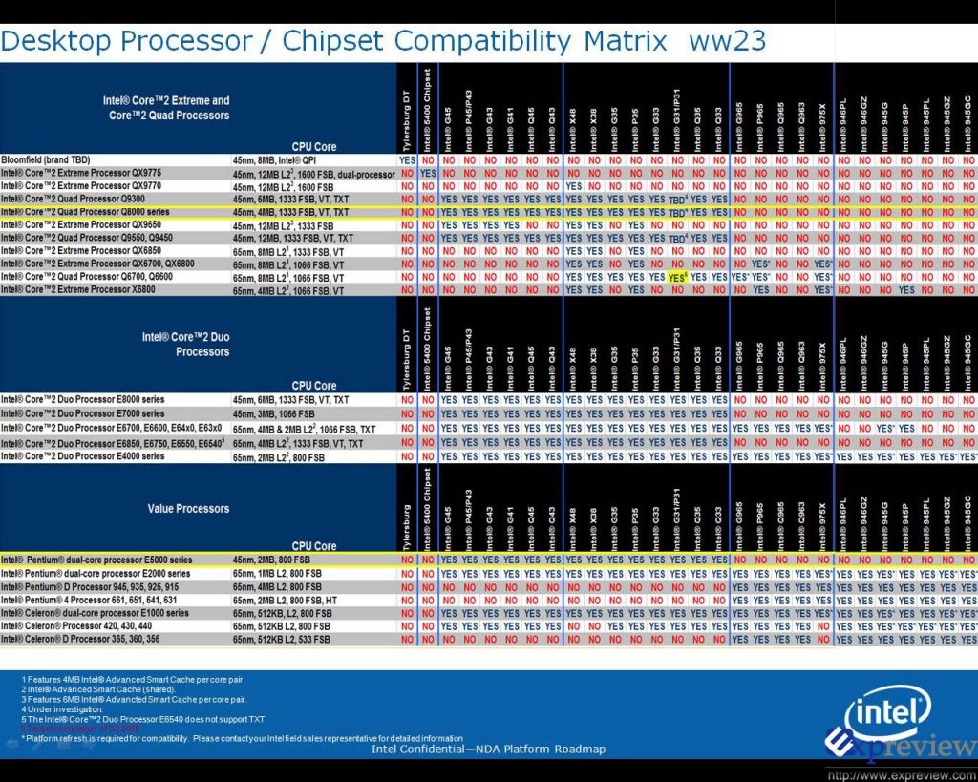Click yellow-highlighted YES cell in Q6700 row
This screenshot has height=782, width=978.
click(677, 278)
